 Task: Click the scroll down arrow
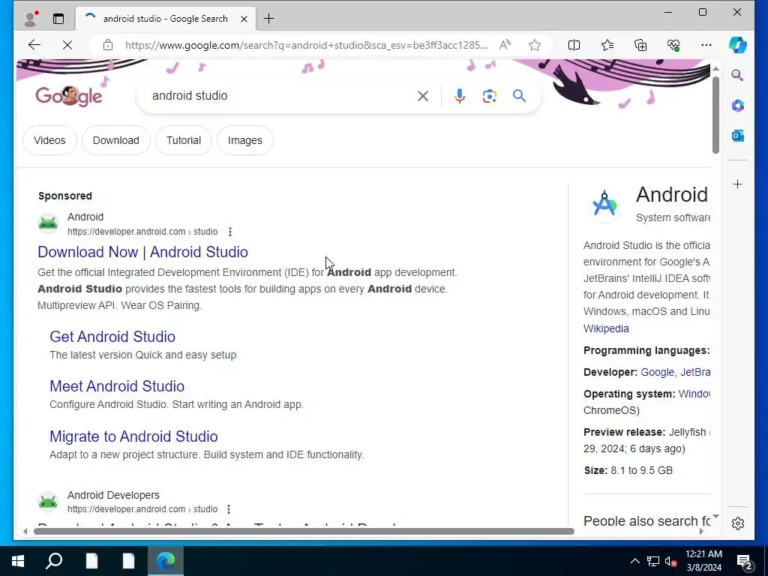(x=715, y=517)
